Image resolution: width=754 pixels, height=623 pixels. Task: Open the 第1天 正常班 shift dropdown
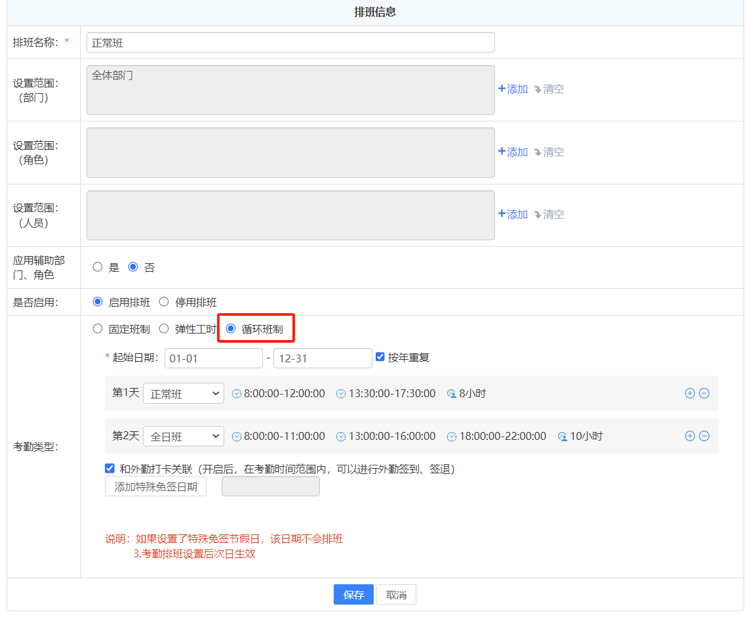(184, 394)
